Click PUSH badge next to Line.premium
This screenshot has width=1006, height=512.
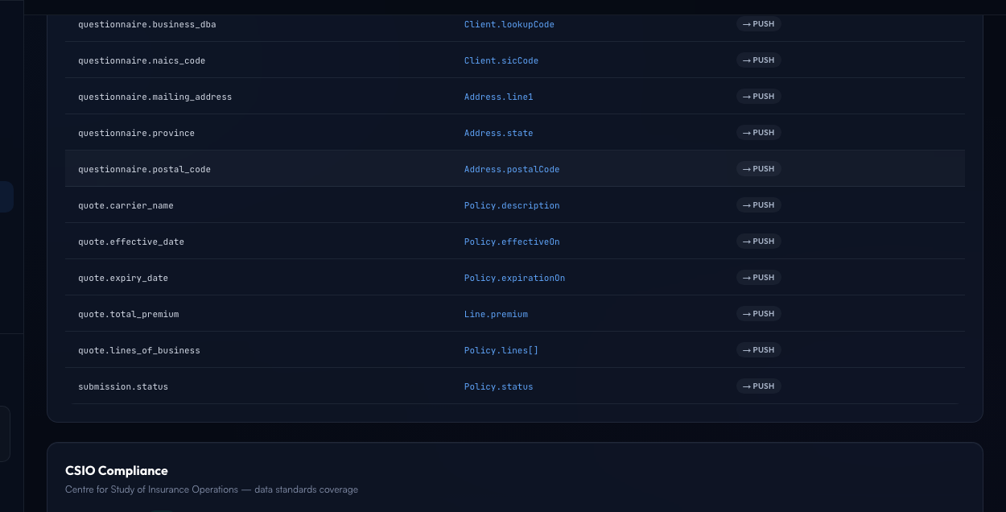pyautogui.click(x=759, y=314)
